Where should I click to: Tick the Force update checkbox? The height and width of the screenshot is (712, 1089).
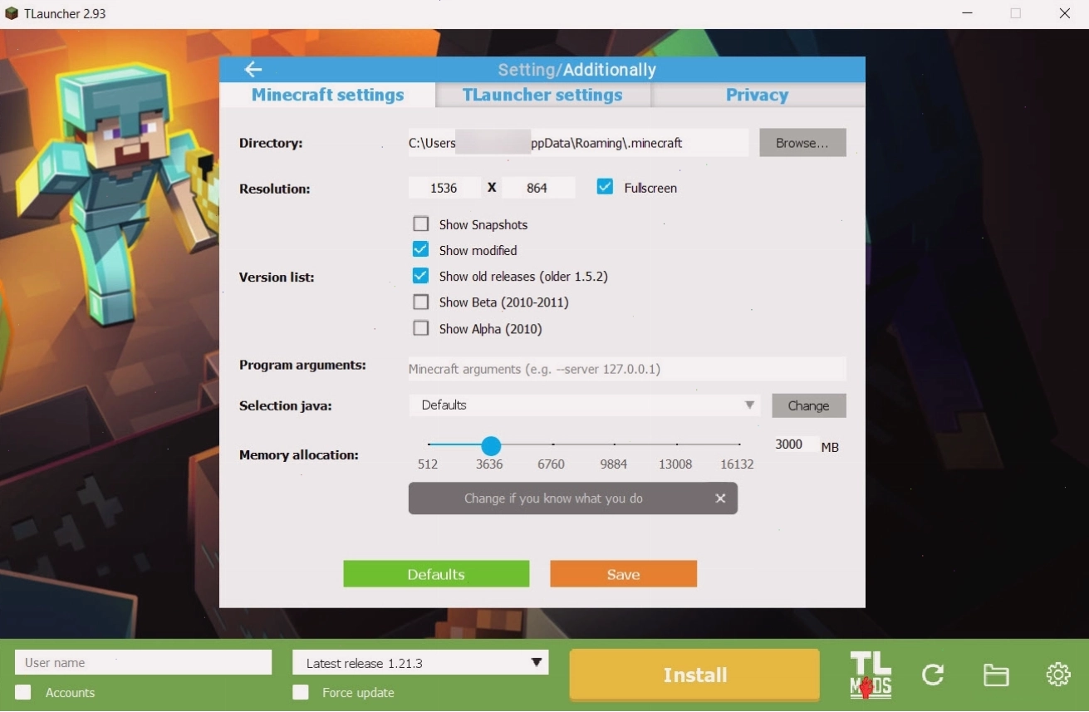[x=301, y=692]
